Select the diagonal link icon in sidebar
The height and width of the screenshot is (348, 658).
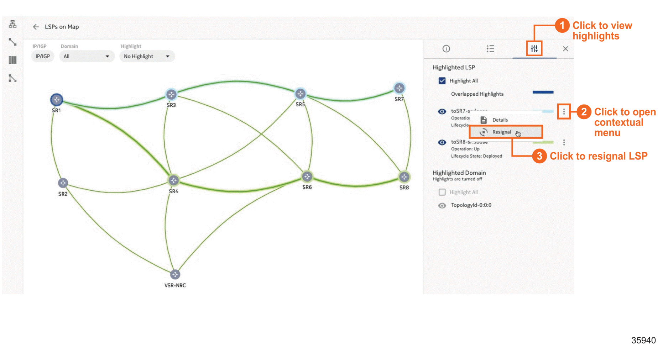pos(13,42)
